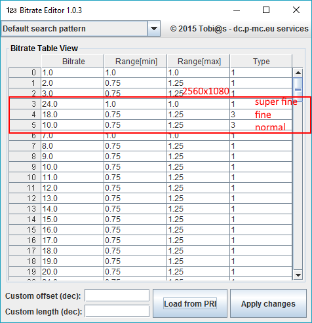The image size is (312, 323).
Task: Select bitrate cell 2.0 in row 1
Action: tap(73, 83)
